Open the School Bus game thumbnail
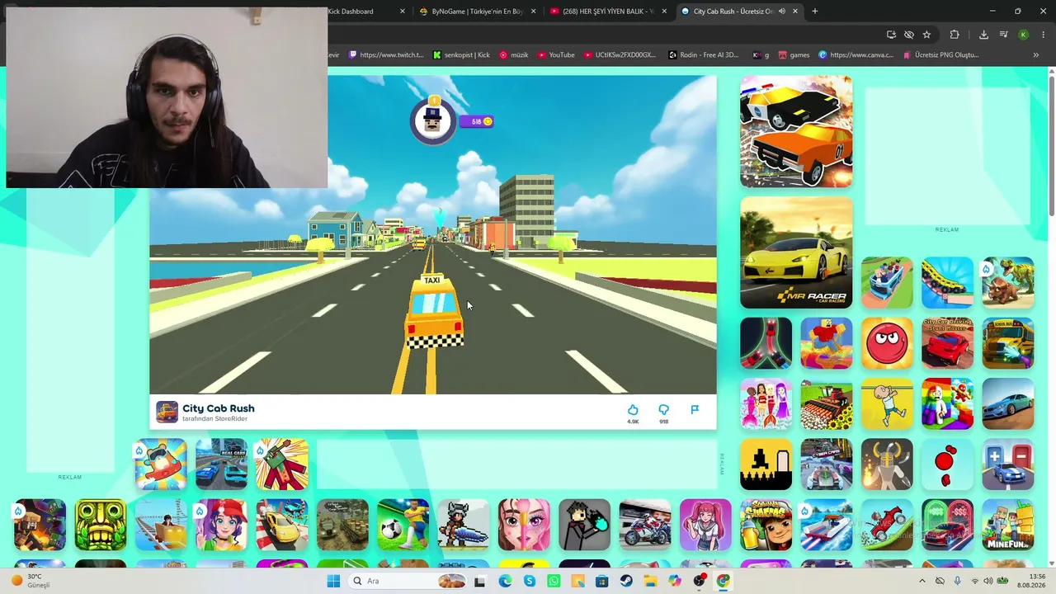Image resolution: width=1056 pixels, height=594 pixels. coord(1008,343)
